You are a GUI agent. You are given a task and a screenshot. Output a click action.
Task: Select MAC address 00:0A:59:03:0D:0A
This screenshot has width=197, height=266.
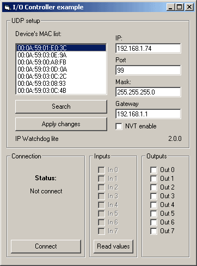[x=61, y=69]
